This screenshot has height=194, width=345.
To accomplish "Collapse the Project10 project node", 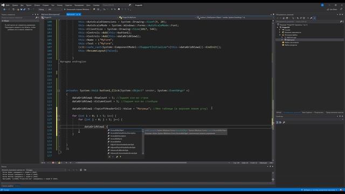I will pyautogui.click(x=278, y=27).
